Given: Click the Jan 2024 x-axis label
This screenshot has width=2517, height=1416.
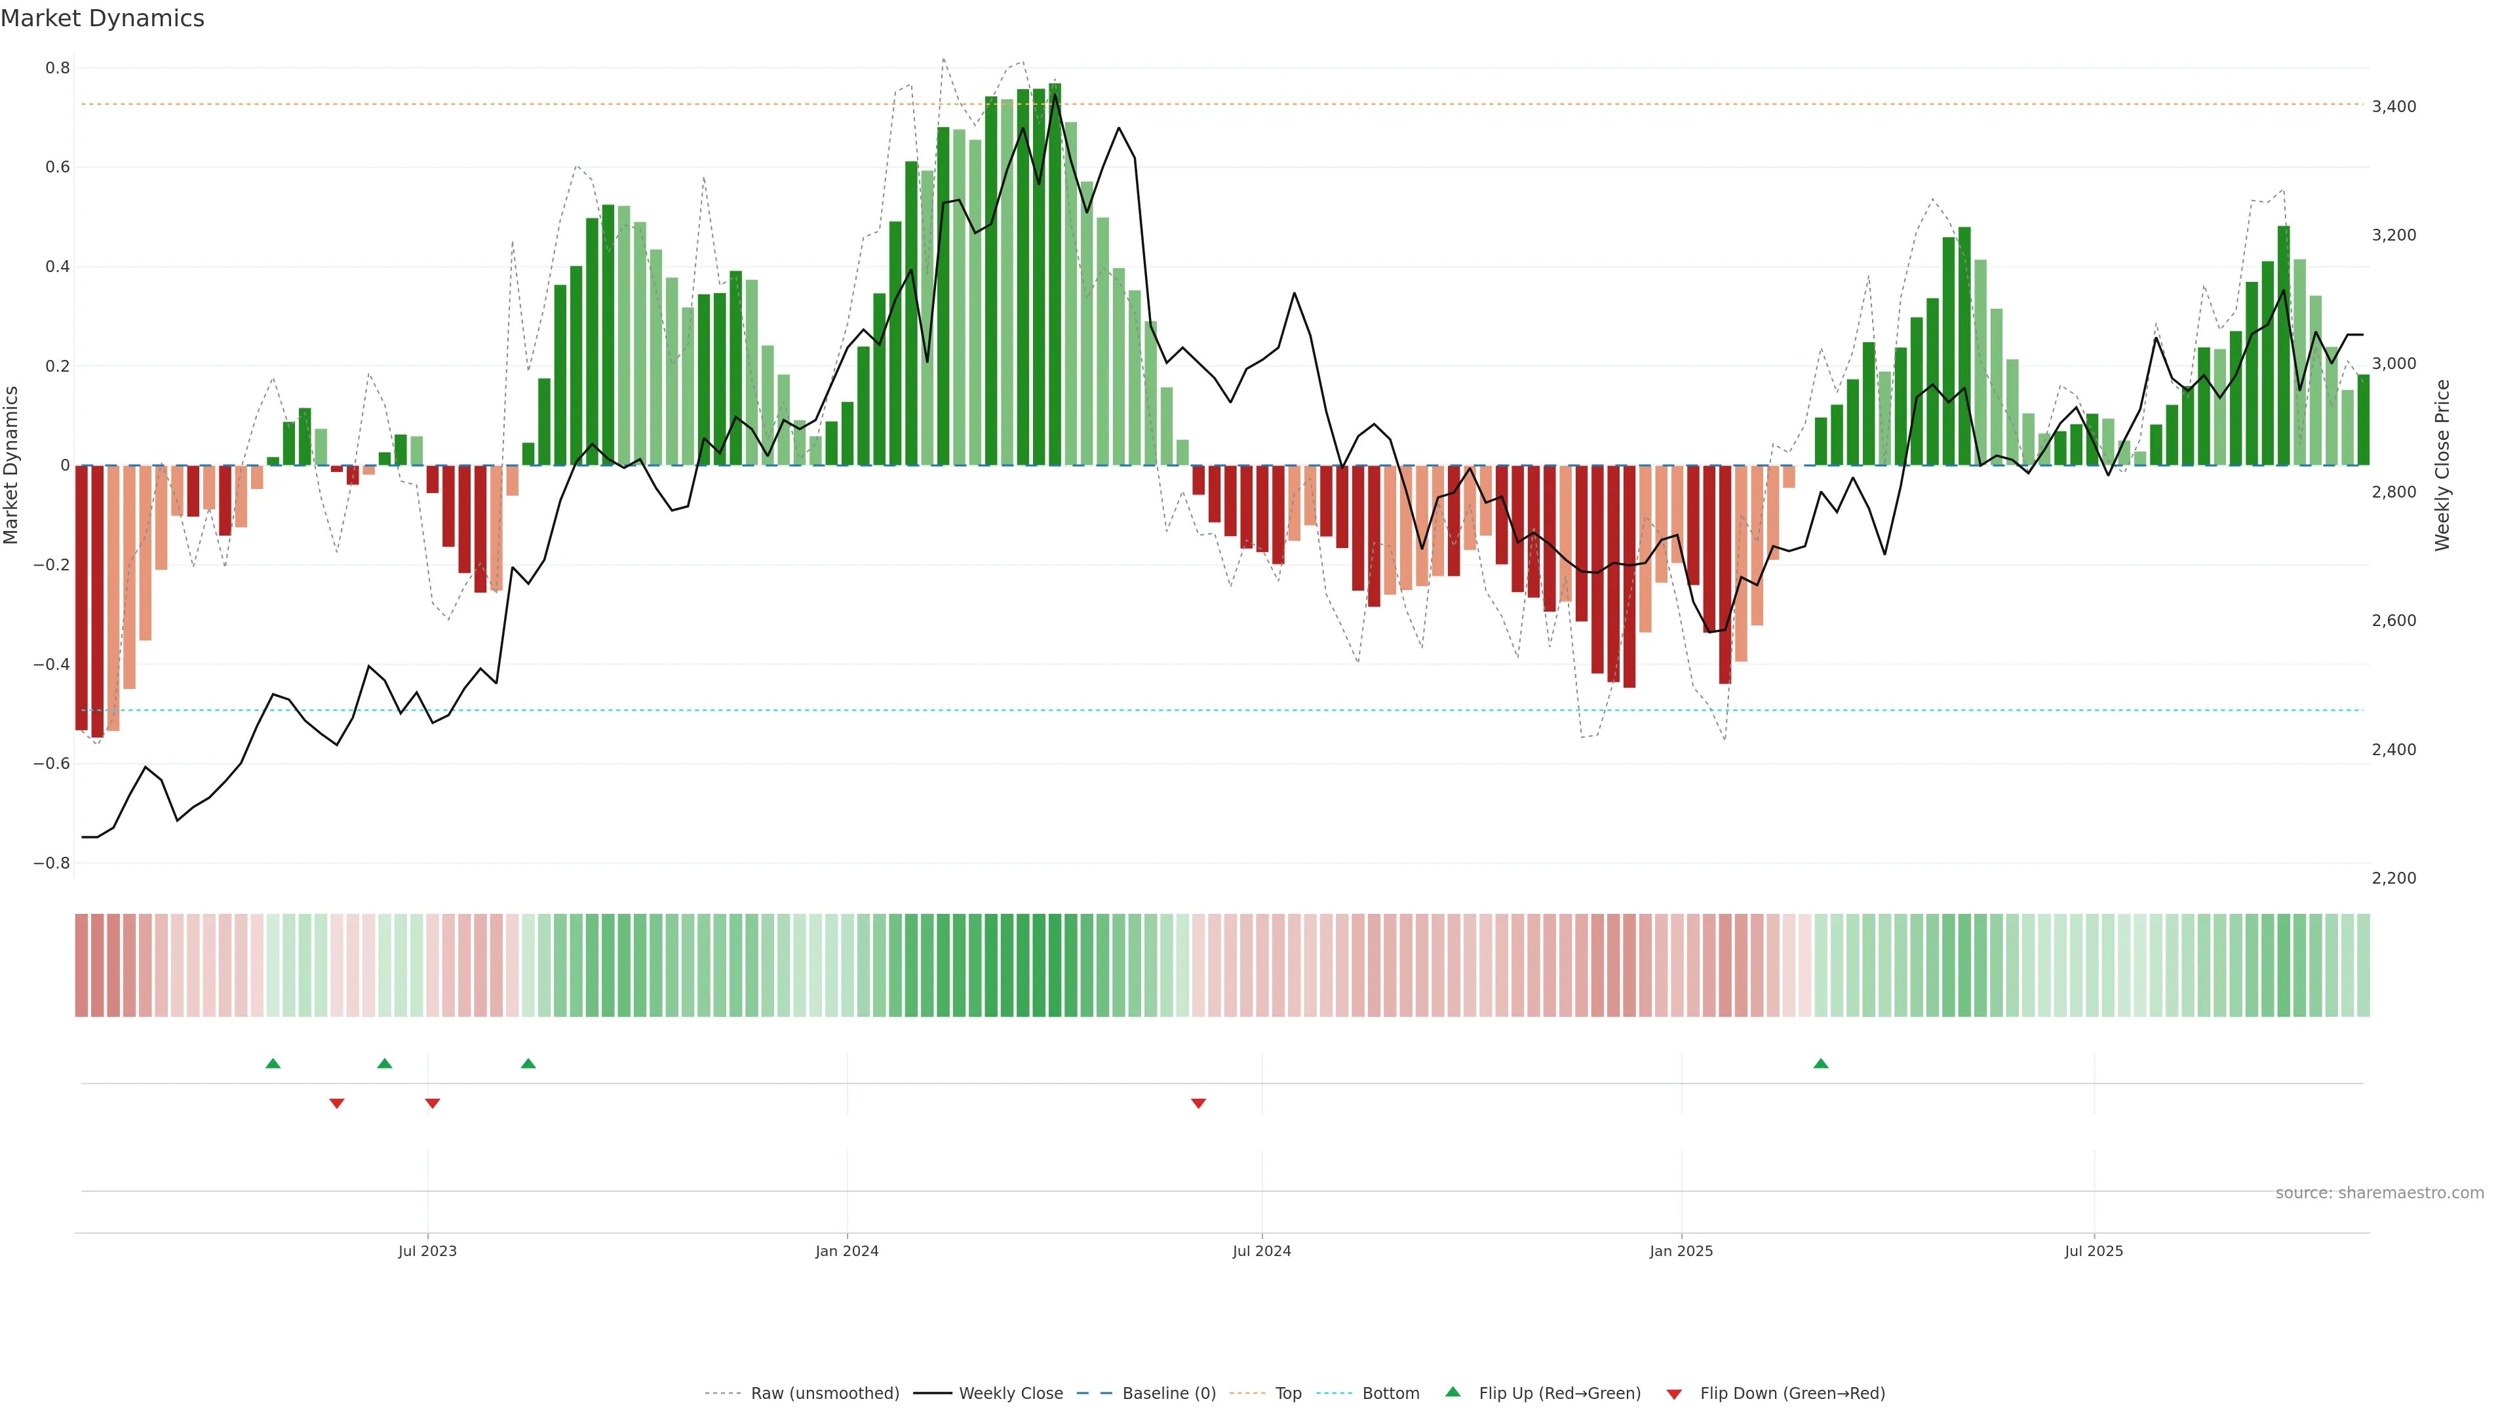Looking at the screenshot, I should tap(846, 1251).
